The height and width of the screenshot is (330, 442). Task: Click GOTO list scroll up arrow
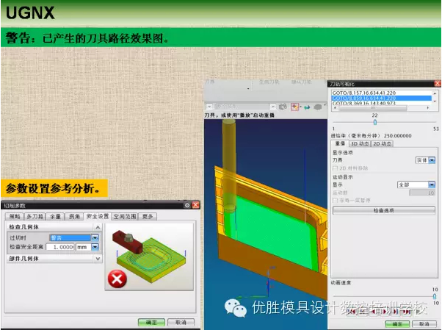coord(435,93)
